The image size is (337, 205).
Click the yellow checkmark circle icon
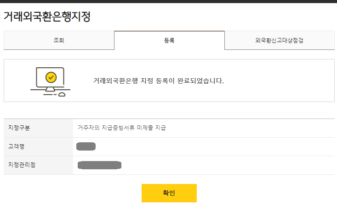(51, 77)
